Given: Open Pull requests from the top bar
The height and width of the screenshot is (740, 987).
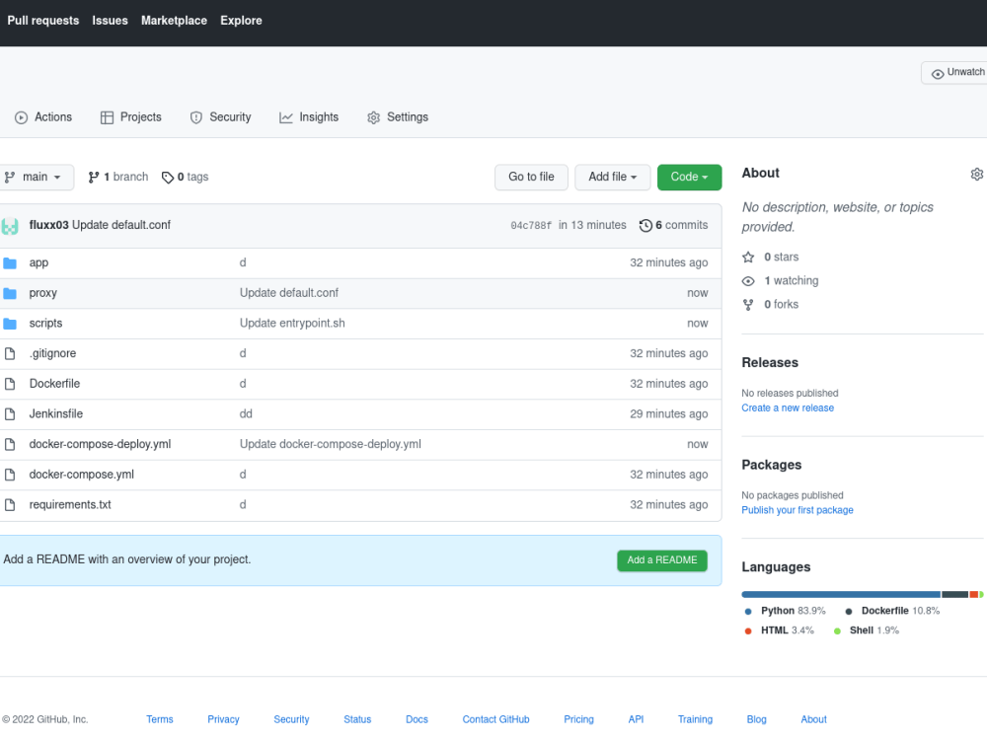Looking at the screenshot, I should point(42,20).
